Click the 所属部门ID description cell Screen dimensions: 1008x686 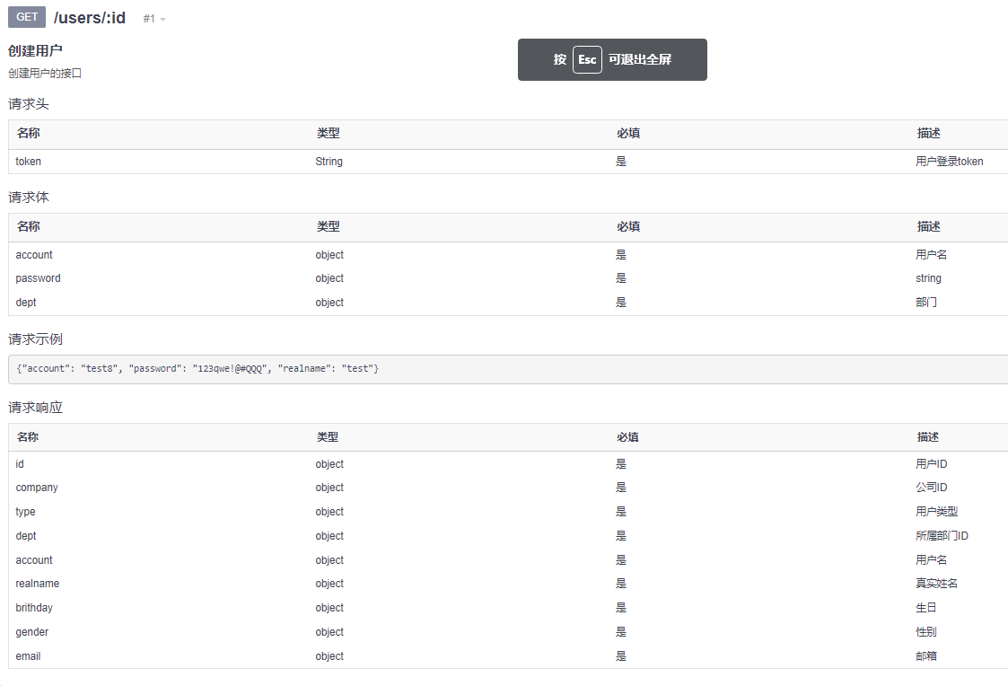pos(942,536)
